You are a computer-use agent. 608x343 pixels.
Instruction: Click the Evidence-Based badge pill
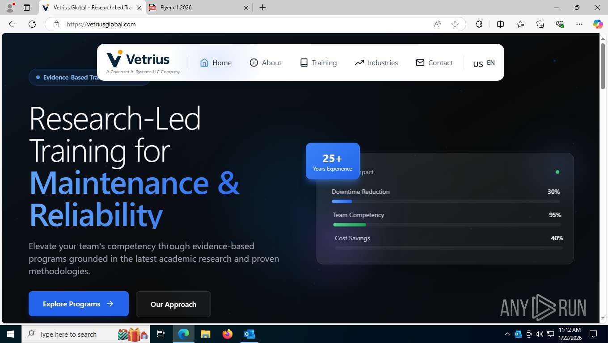pyautogui.click(x=89, y=77)
